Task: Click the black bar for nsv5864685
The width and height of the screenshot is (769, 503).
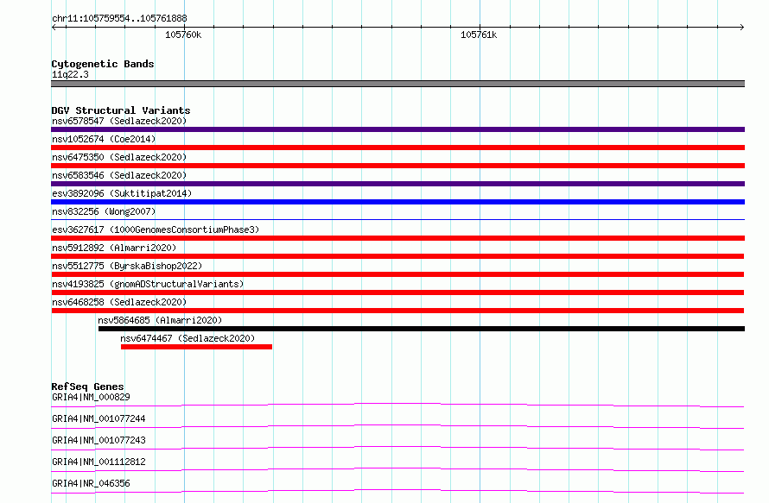Action: pyautogui.click(x=422, y=329)
